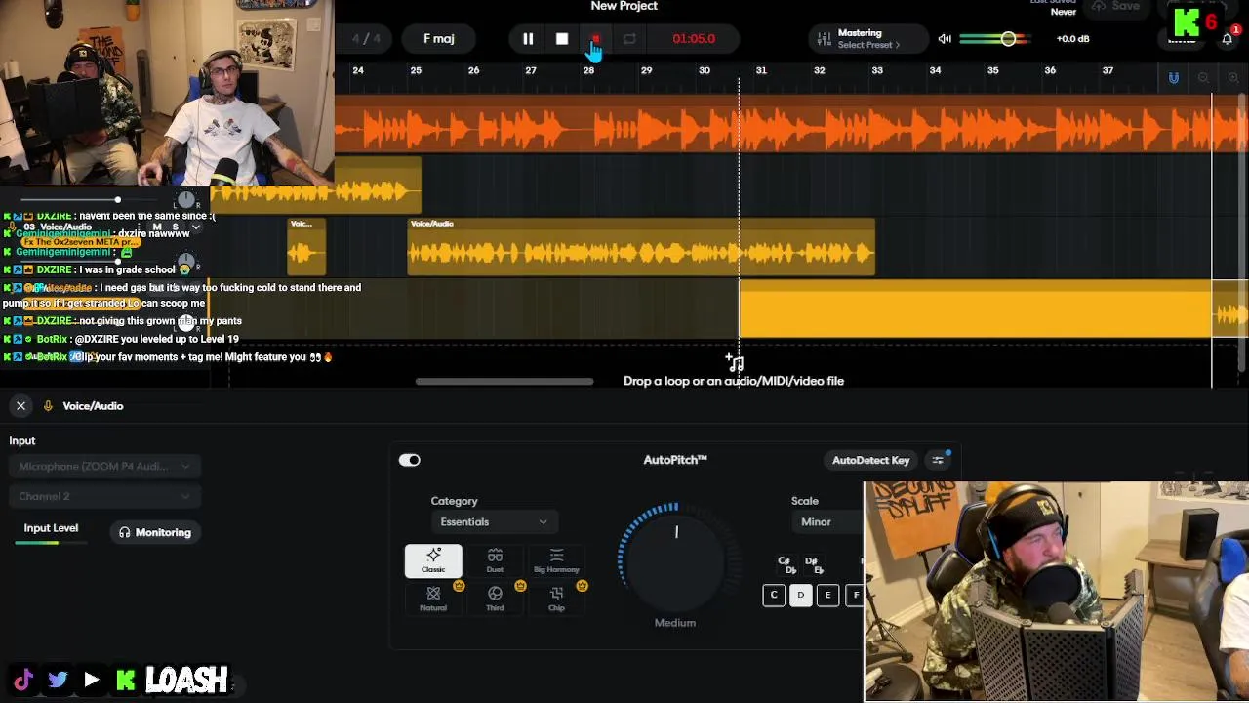Close the Voice/Audio editor panel

click(20, 405)
